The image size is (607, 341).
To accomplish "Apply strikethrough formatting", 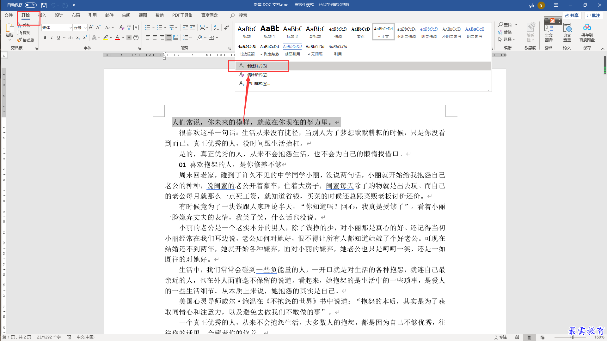I will (x=71, y=38).
